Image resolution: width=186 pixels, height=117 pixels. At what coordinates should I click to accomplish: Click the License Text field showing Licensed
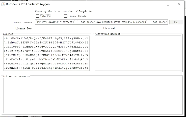coord(109,28)
